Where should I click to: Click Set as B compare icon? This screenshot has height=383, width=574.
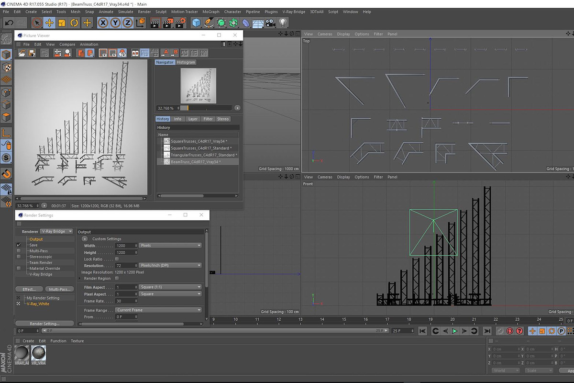175,53
